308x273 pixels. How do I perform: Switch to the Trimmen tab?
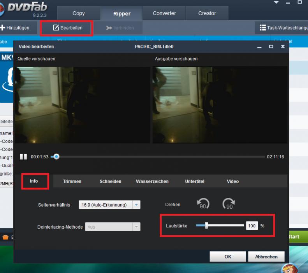click(72, 181)
